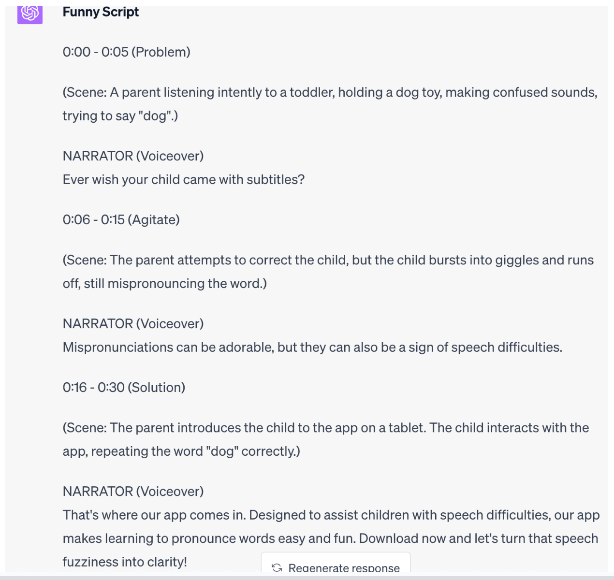Click "Ever wish your child came with subtitles?"
Viewport: 614px width, 580px height.
coord(184,180)
